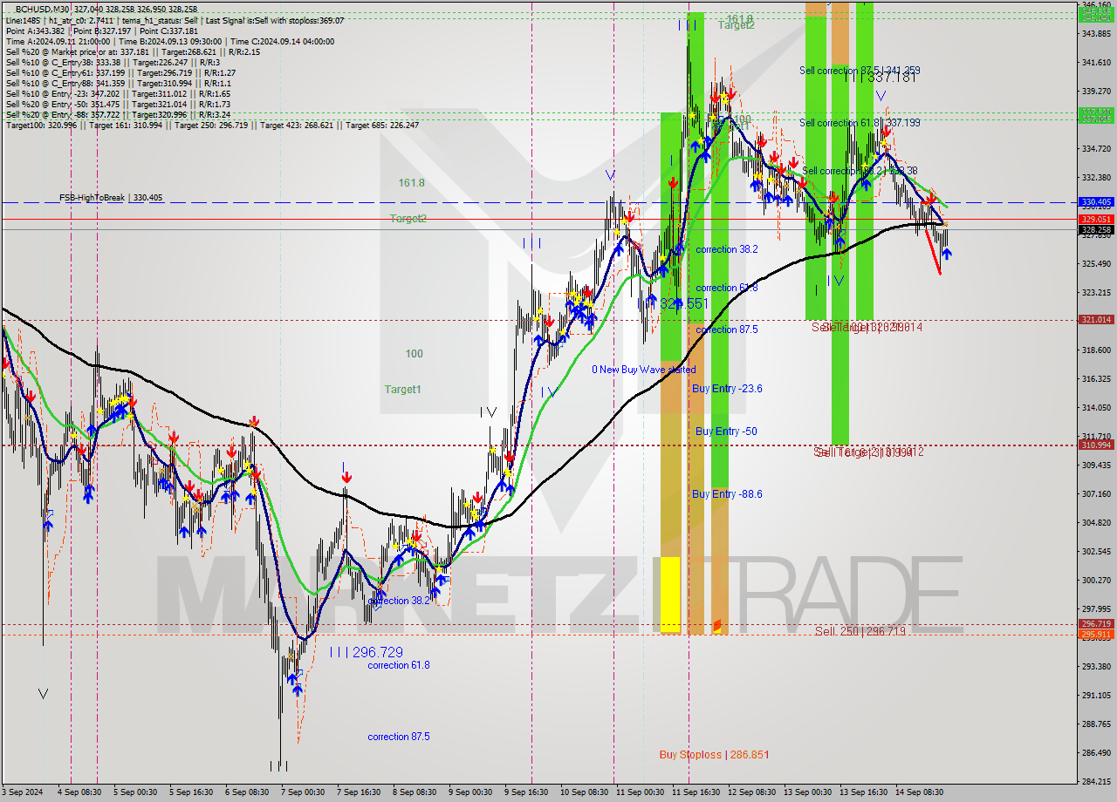Screen dimensions: 1117x802
Task: Click 'correction 61.8' label below 296.729
Action: coord(398,665)
